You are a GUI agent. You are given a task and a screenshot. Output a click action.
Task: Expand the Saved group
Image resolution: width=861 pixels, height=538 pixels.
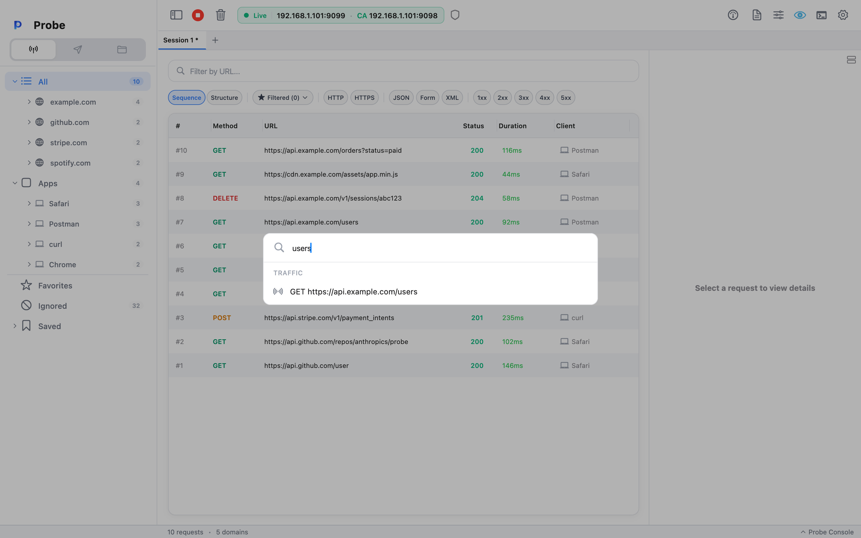tap(15, 326)
